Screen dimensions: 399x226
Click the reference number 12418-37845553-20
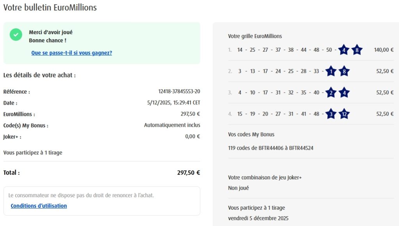(x=179, y=92)
